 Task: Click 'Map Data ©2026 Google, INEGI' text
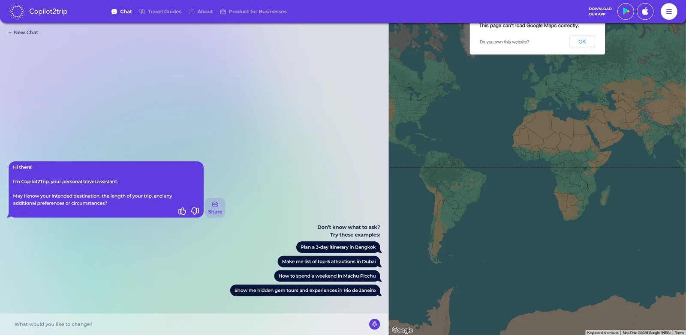tap(647, 332)
